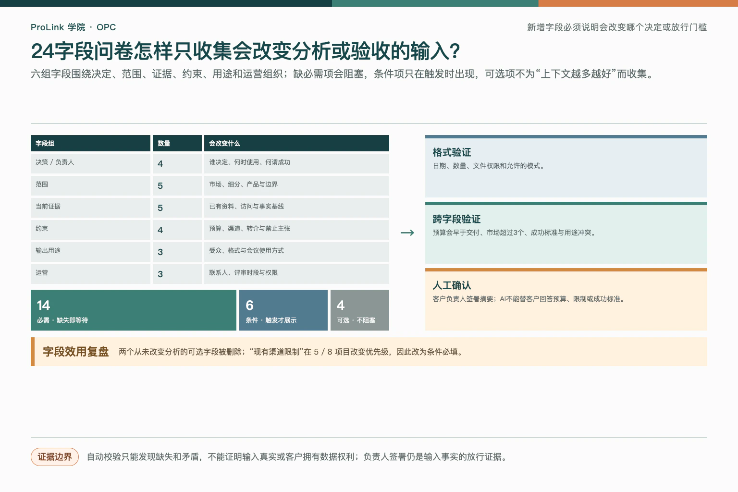This screenshot has height=492, width=738.
Task: Click the 字段组 column header
Action: coord(90,143)
